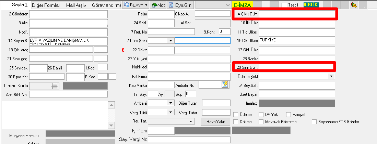Screen dimensions: 377x144
Task: Click the Kopyala copy toolbar button
Action: pyautogui.click(x=136, y=5)
